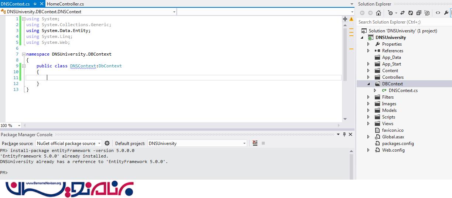Image resolution: width=452 pixels, height=198 pixels.
Task: Open Properties via the wrench icon
Action: pos(446,13)
